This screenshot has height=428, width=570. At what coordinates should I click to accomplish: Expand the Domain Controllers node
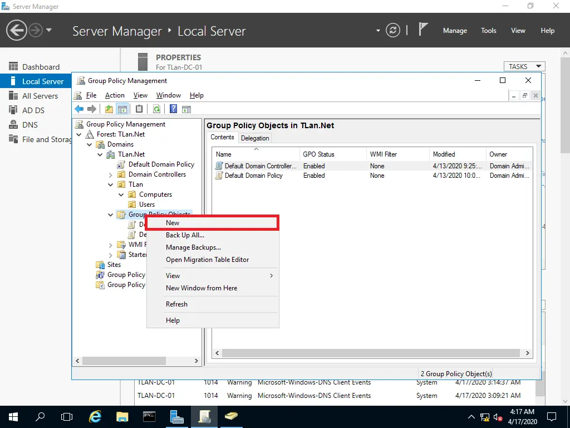(x=111, y=174)
